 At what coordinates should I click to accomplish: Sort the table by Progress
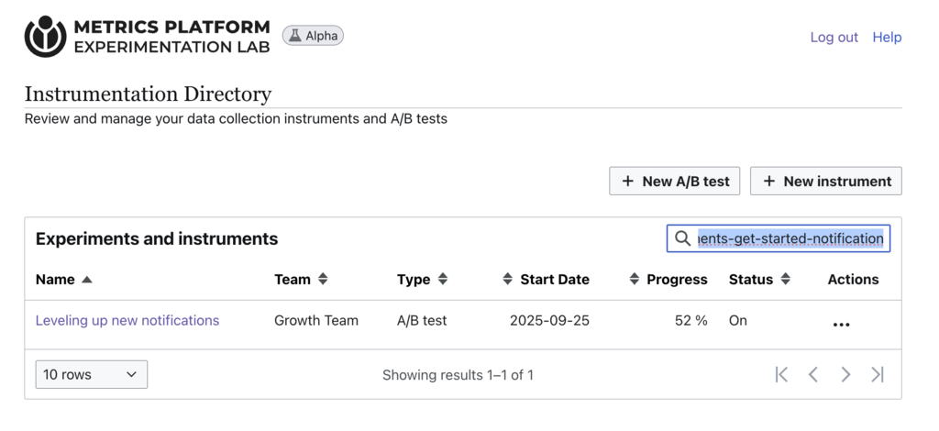[668, 280]
